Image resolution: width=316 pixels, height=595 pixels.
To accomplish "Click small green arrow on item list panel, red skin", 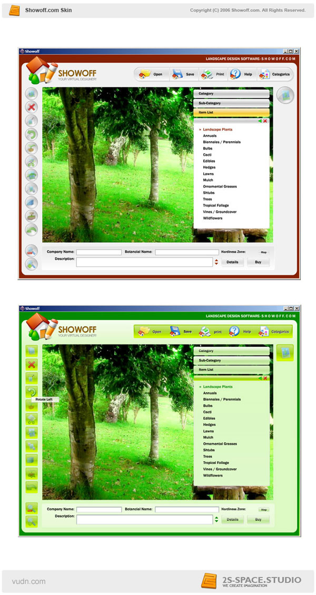I will tap(260, 121).
